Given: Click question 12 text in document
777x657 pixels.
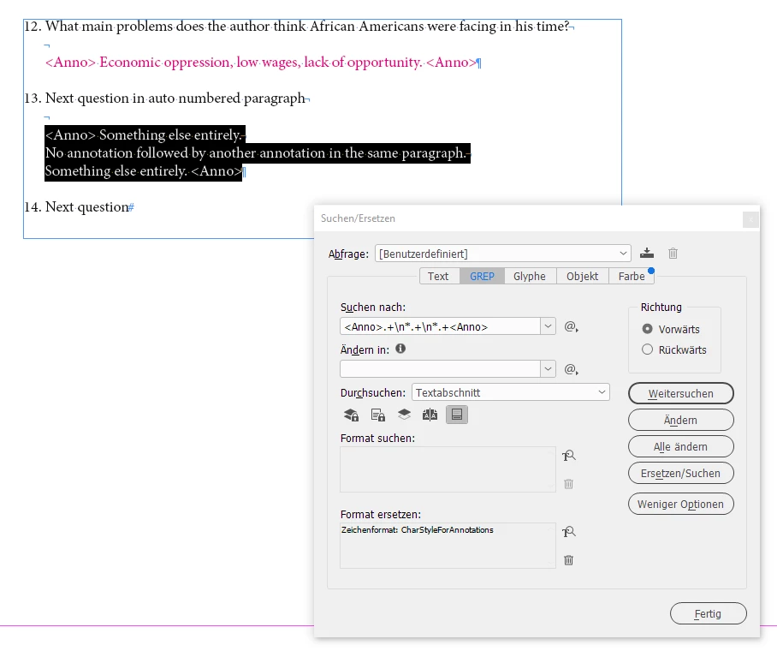Looking at the screenshot, I should click(297, 27).
